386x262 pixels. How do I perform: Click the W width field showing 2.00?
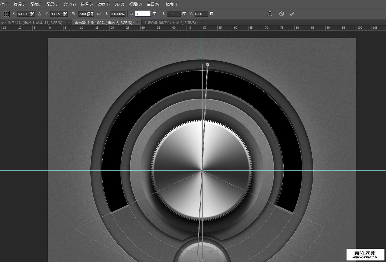pyautogui.click(x=86, y=14)
